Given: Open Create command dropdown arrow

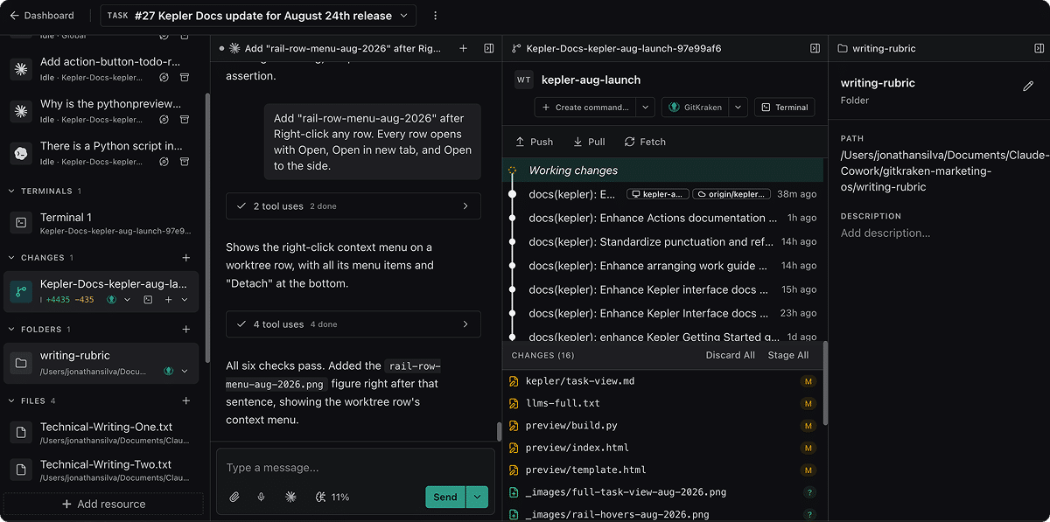Looking at the screenshot, I should click(645, 108).
